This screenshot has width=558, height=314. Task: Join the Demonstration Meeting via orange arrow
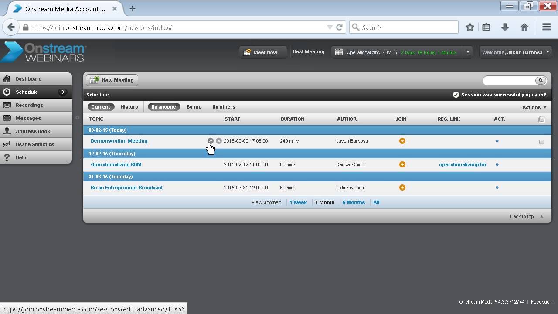pos(402,141)
